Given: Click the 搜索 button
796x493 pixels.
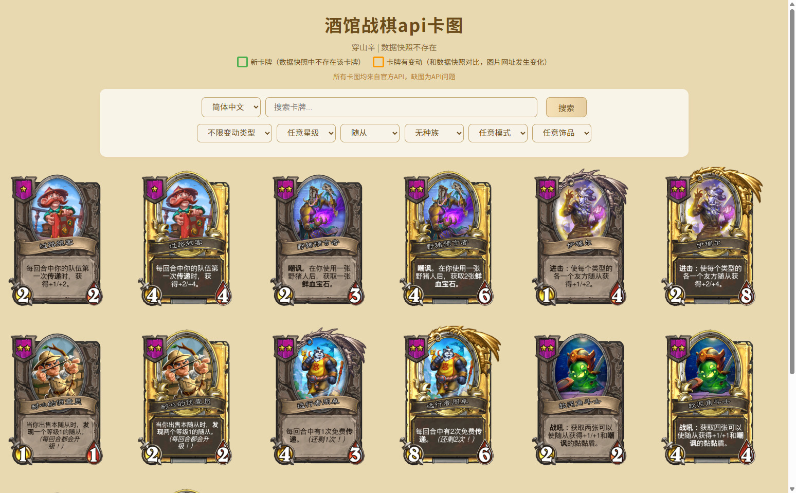Looking at the screenshot, I should pyautogui.click(x=566, y=107).
